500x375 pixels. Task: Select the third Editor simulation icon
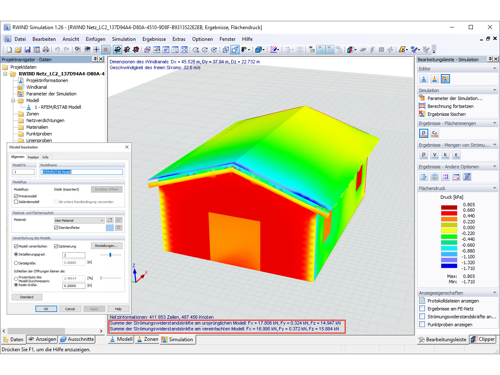(x=445, y=79)
